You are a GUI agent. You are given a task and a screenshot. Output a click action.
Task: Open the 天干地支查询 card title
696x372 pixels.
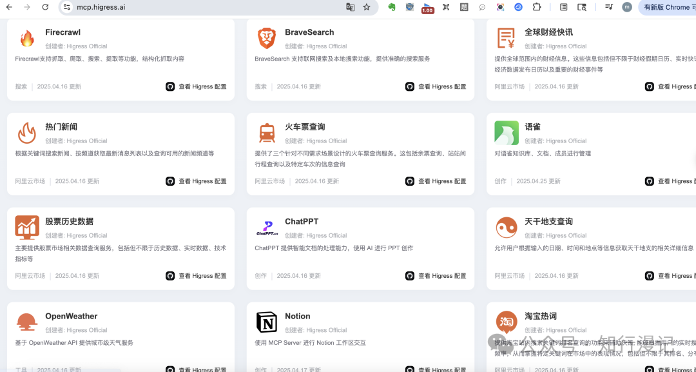coord(548,222)
